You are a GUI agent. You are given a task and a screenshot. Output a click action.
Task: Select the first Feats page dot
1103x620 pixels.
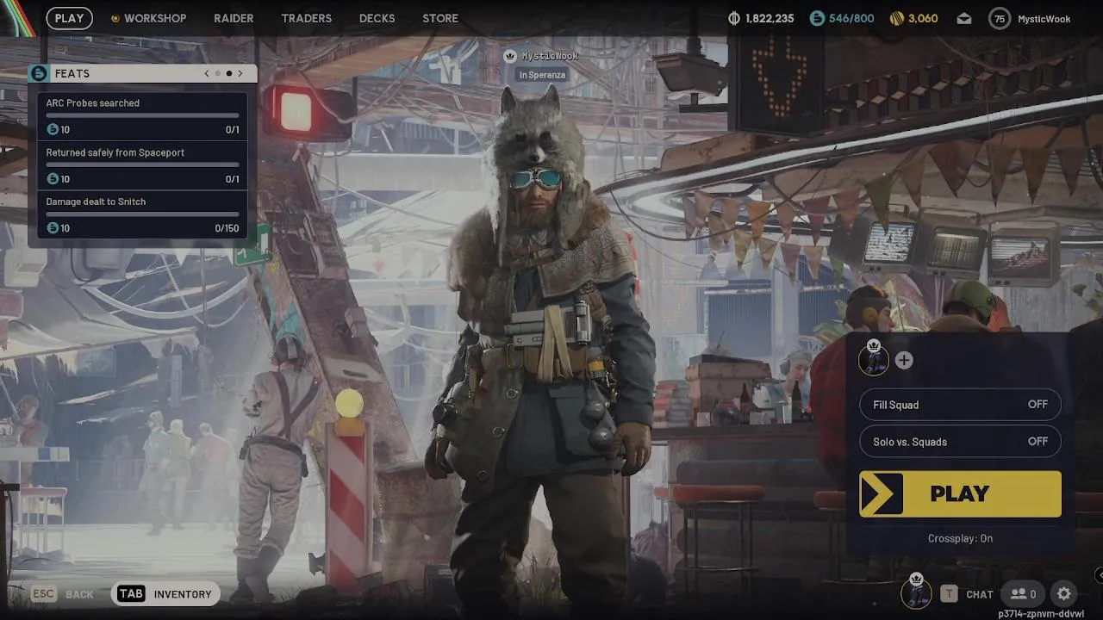(x=218, y=73)
